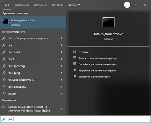Screen dimensions: 151x123
Task: Switch to the Документы tab
Action: click(40, 5)
